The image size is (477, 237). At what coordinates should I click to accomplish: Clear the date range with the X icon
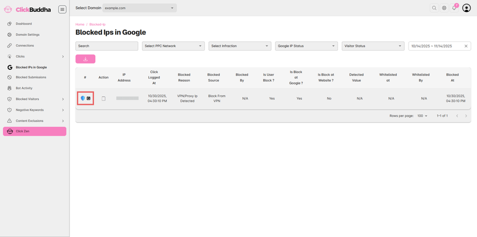(x=466, y=46)
